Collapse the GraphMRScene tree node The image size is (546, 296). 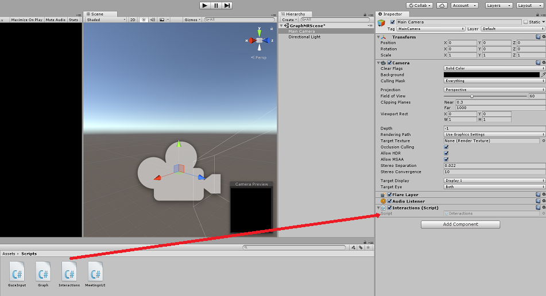pos(281,26)
